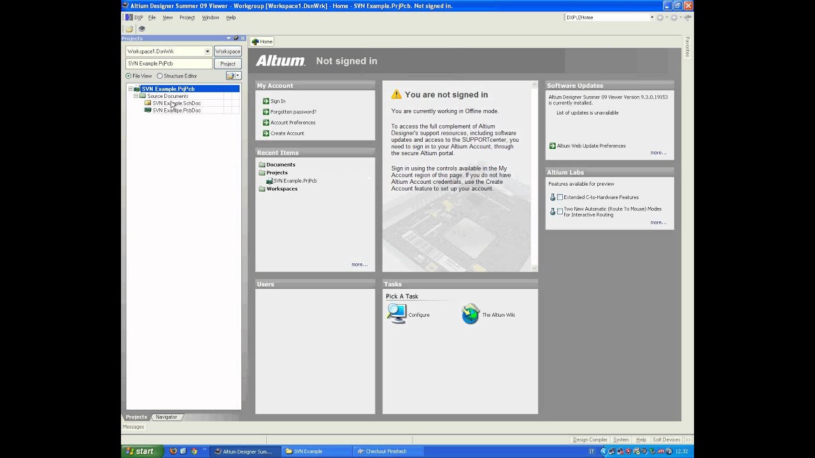Select SVN Example.PrjPcb project in tree
Image resolution: width=815 pixels, height=458 pixels.
tap(168, 89)
